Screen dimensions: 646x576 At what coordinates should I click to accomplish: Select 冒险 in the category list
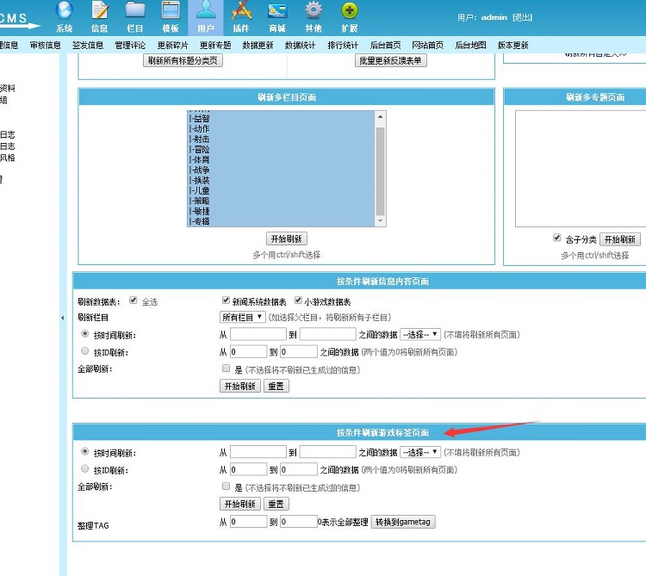282,150
